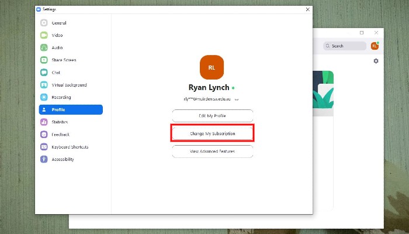This screenshot has height=234, width=409.
Task: Open the Keyboard Shortcuts section
Action: pyautogui.click(x=70, y=146)
